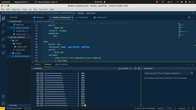Screen dimensions: 196x110
Task: Open the Source Control view
Action: coord(3,32)
